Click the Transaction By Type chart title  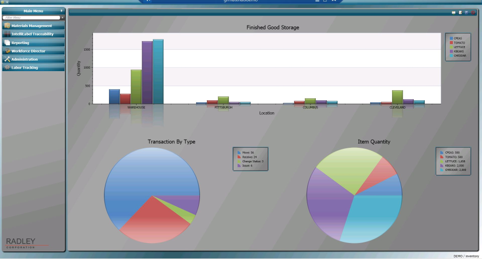click(x=172, y=142)
